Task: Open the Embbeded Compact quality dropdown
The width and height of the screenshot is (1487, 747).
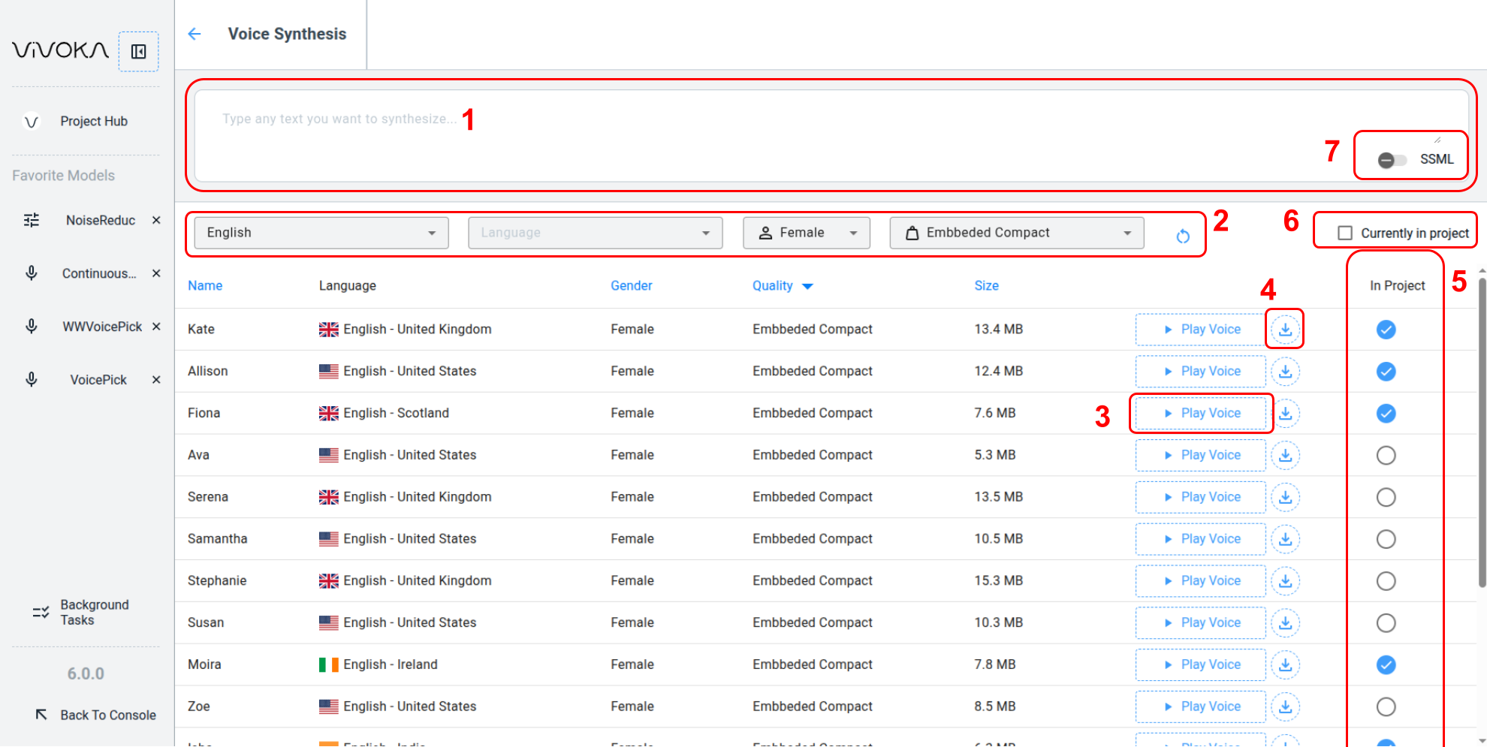Action: [x=1016, y=233]
